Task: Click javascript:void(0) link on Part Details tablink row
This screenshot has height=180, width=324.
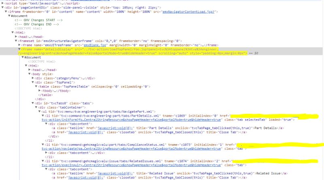Action: point(115,128)
